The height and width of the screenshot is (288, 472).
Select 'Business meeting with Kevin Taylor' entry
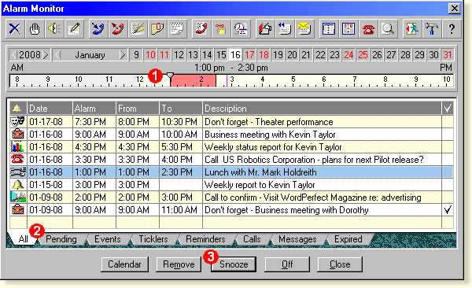tap(231, 135)
